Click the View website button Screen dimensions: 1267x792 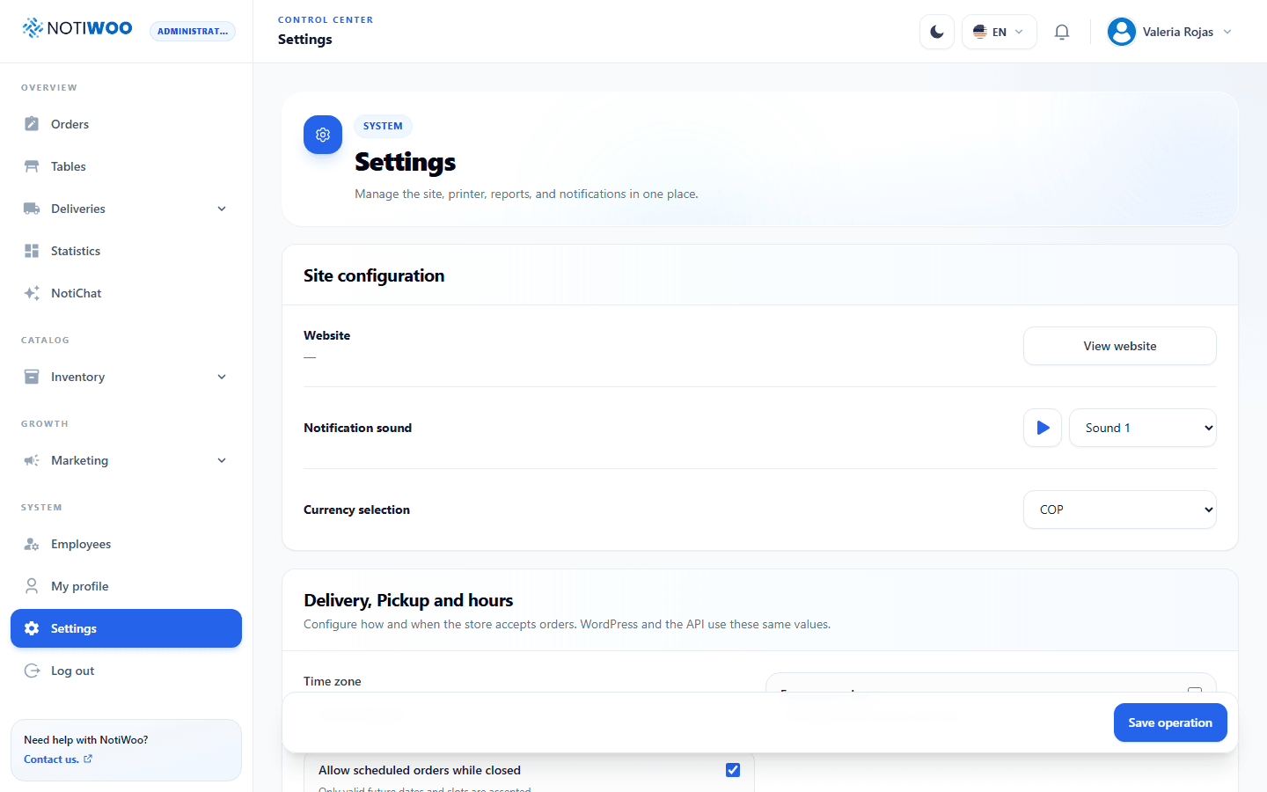point(1120,346)
